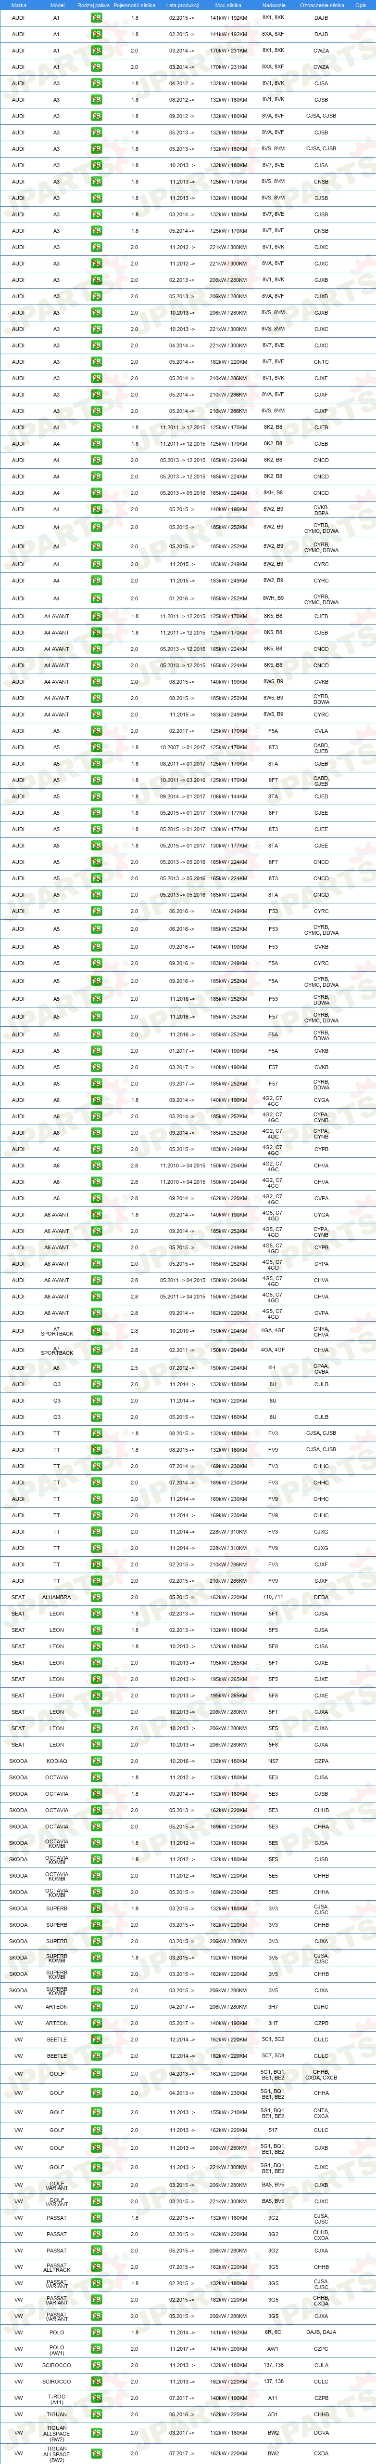Image resolution: width=376 pixels, height=2464 pixels.
Task: Click the Oznaczenie silnika column header
Action: tap(322, 5)
